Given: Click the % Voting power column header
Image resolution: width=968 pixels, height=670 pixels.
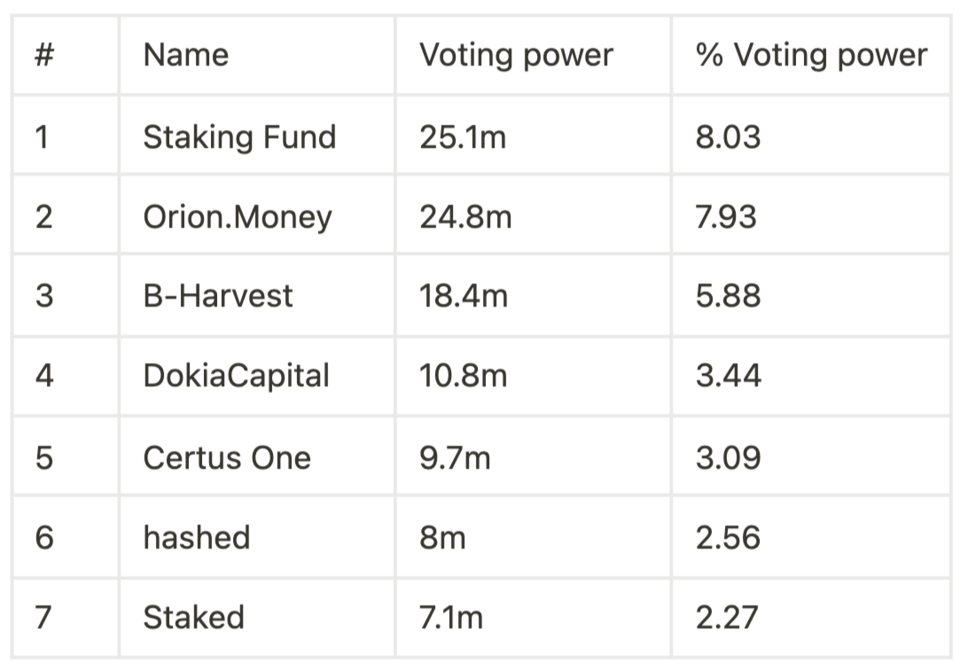Looking at the screenshot, I should tap(811, 56).
